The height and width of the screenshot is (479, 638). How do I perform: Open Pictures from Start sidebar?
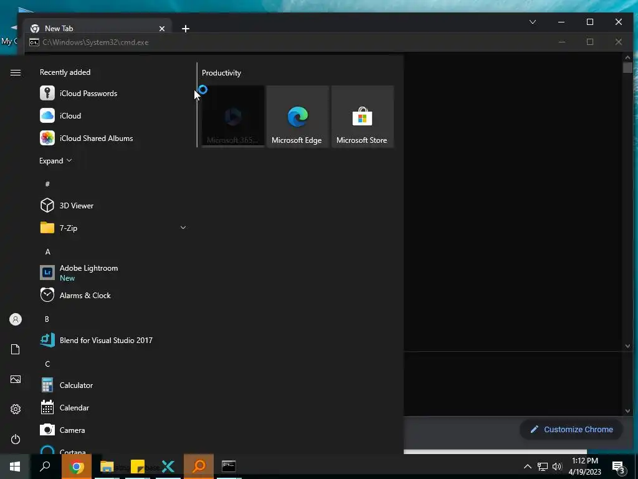coord(16,379)
